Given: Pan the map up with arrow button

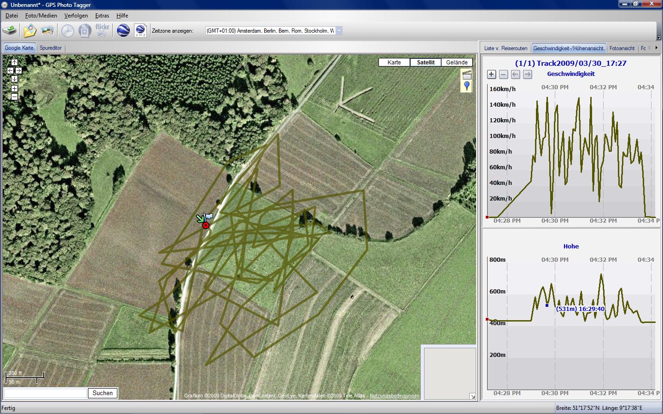Looking at the screenshot, I should tap(14, 62).
